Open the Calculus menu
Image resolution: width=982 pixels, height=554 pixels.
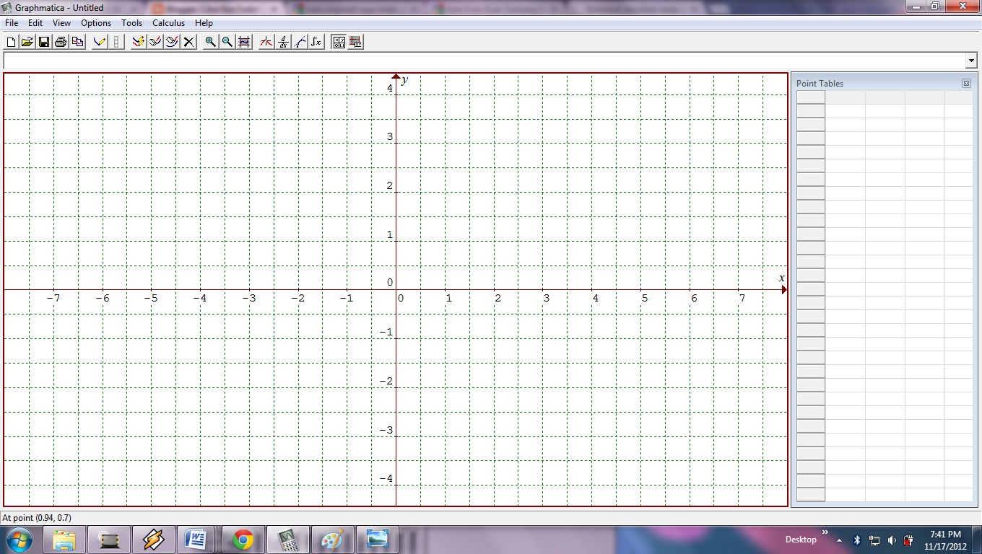coord(168,23)
